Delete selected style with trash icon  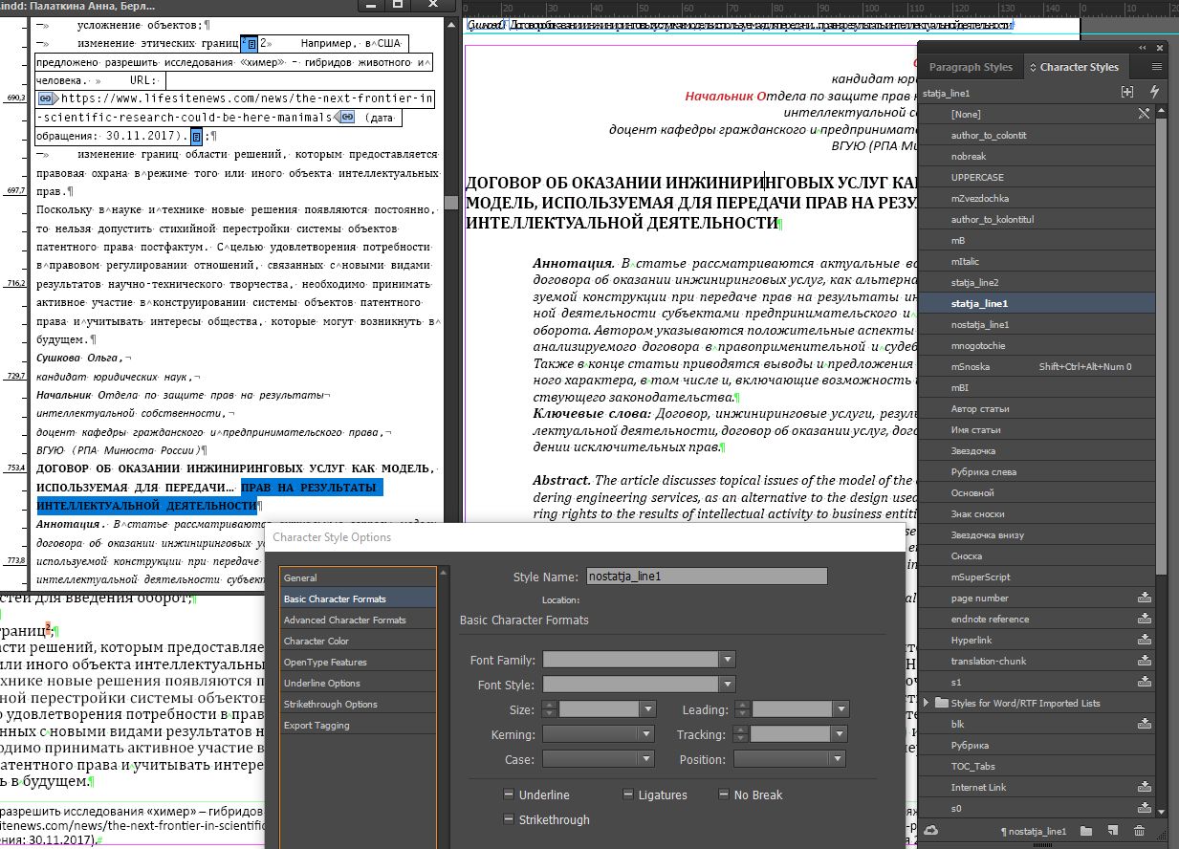click(1139, 831)
